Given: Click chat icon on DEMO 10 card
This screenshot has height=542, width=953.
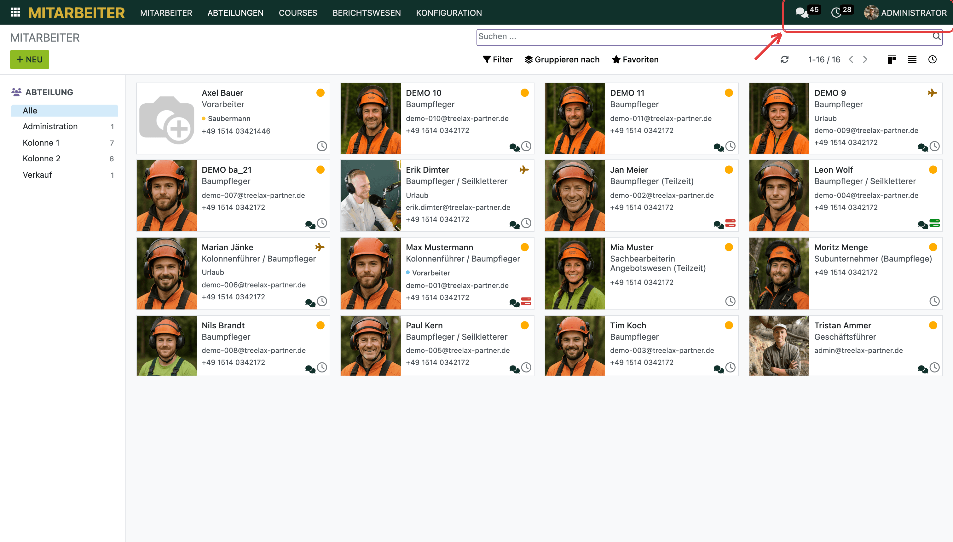Looking at the screenshot, I should click(514, 147).
